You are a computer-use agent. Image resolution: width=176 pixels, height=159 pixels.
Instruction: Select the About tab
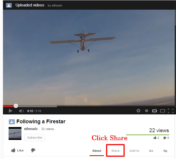97,151
